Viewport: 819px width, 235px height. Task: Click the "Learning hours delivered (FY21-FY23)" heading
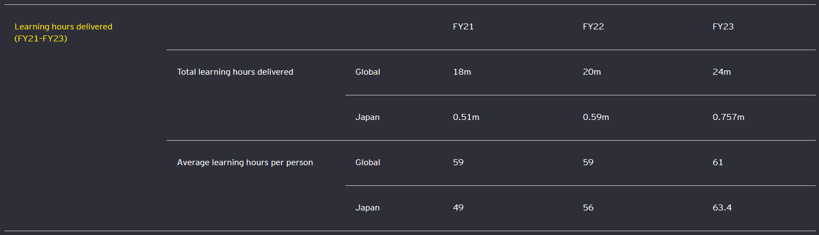(x=63, y=33)
